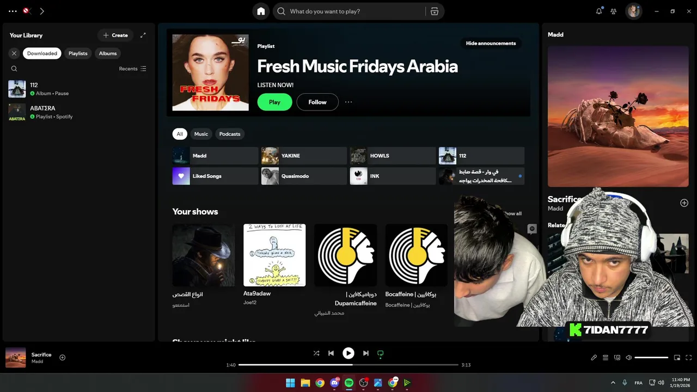Enter full screen mode
This screenshot has width=697, height=392.
pyautogui.click(x=689, y=358)
